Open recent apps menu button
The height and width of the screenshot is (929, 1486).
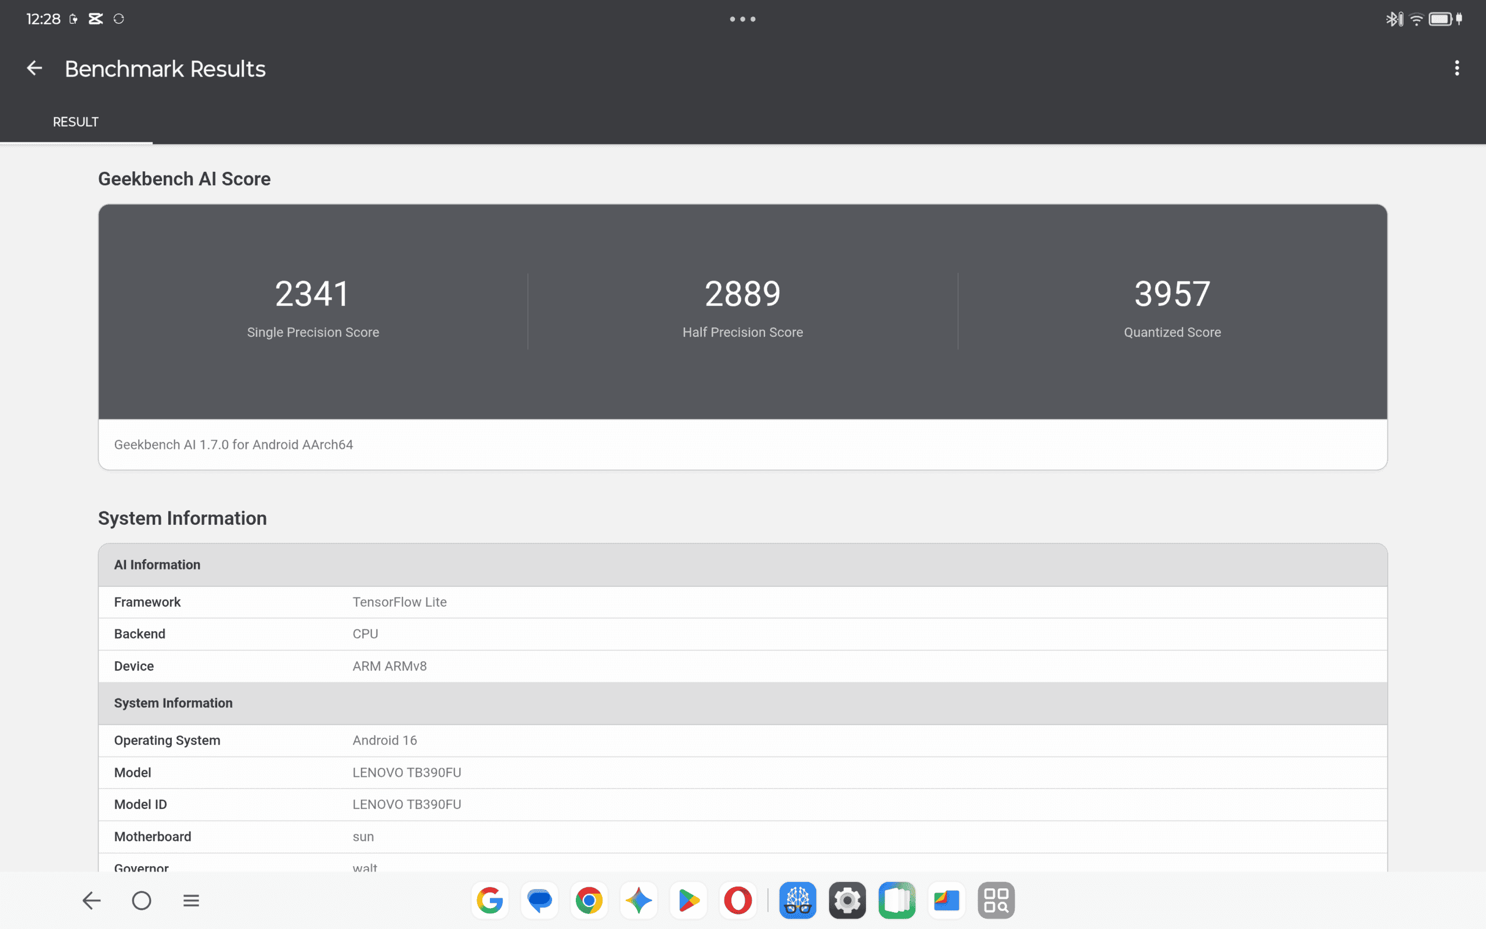click(191, 900)
